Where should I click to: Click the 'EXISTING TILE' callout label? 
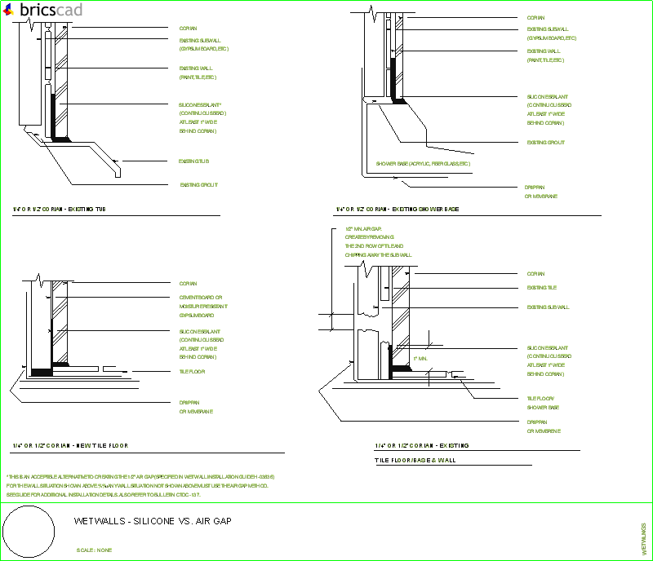(541, 288)
